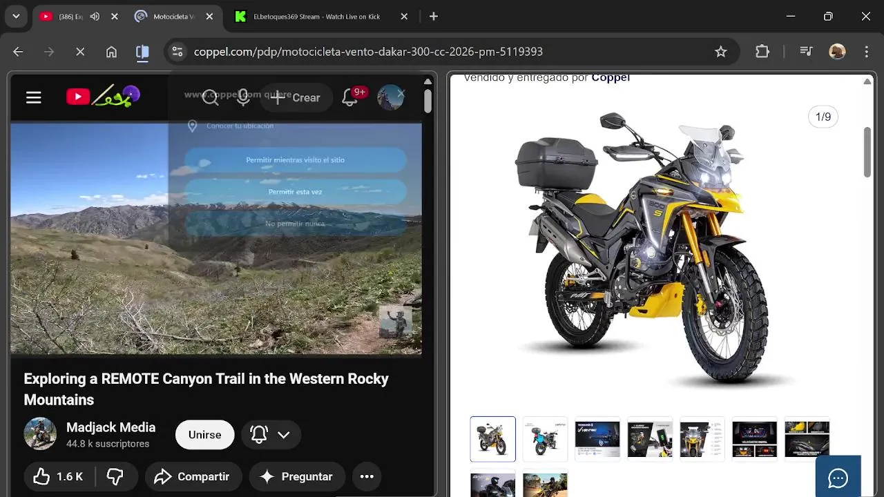Open the Madjack Media channel name
Image resolution: width=884 pixels, height=497 pixels.
pyautogui.click(x=110, y=427)
